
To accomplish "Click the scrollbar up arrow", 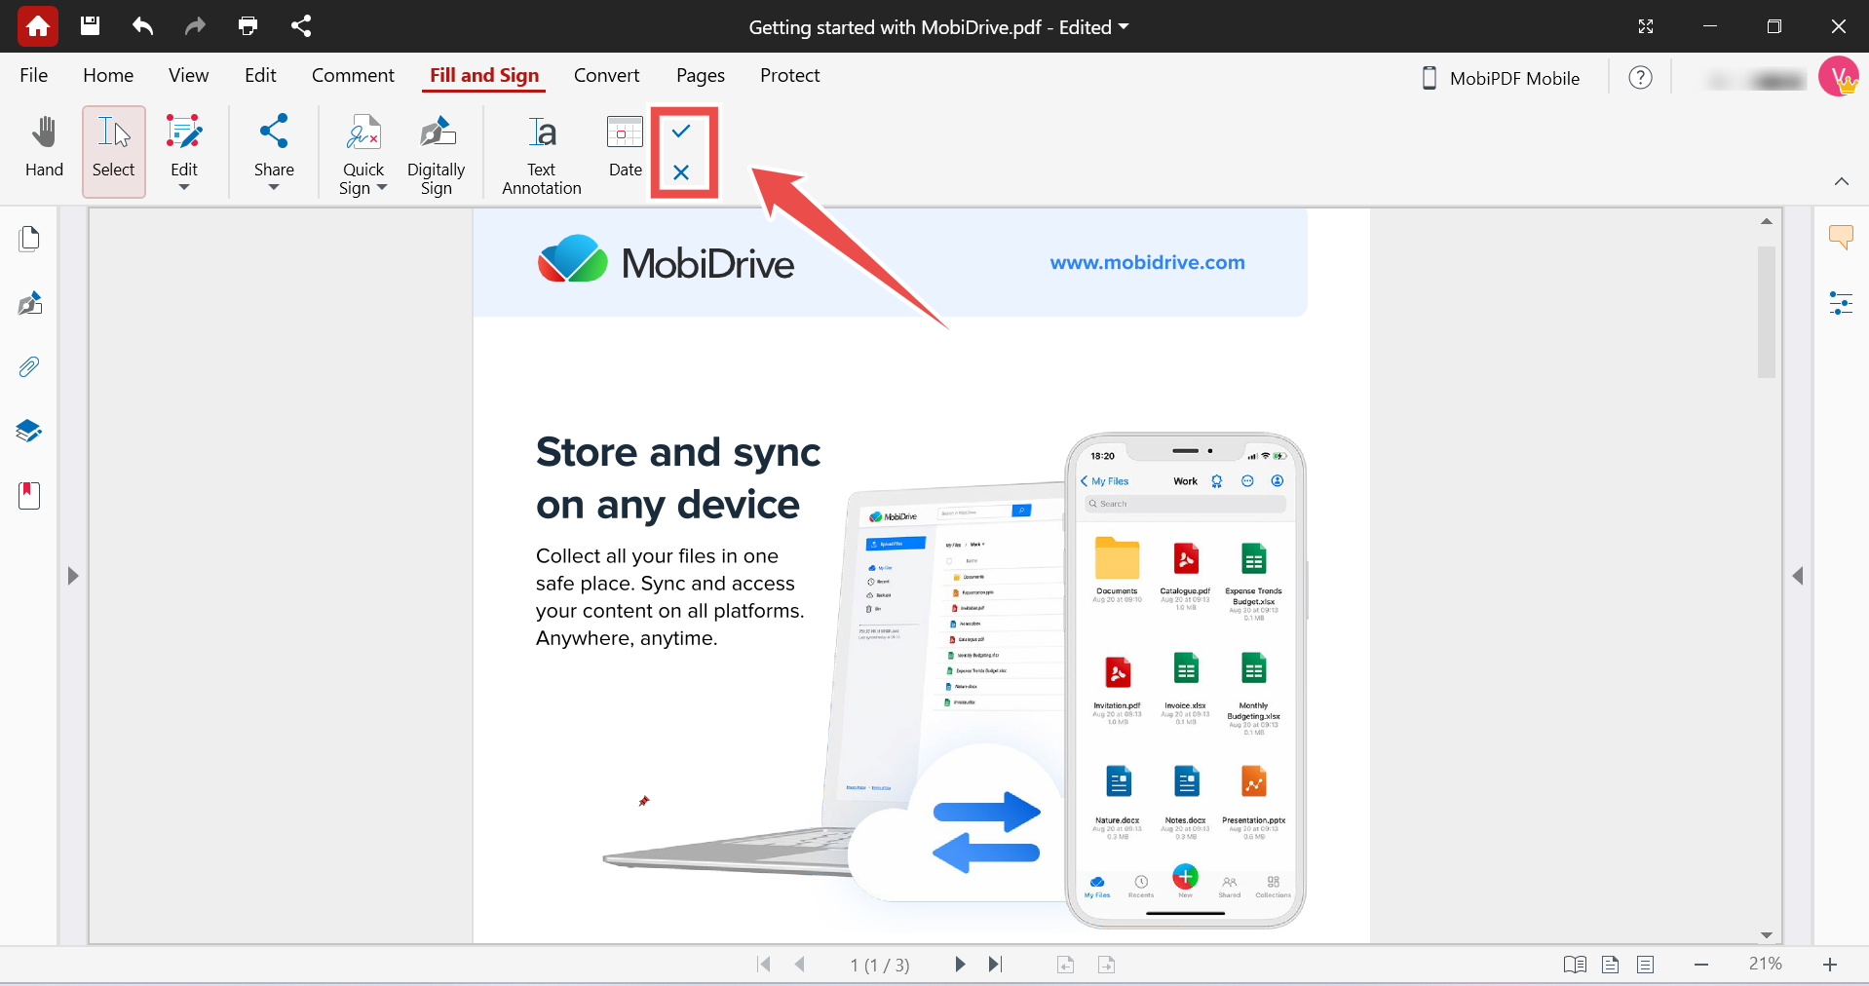I will tap(1767, 222).
